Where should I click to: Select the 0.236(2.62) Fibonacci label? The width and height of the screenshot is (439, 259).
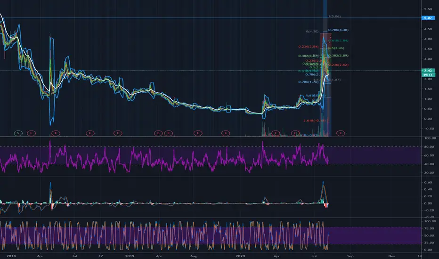point(338,65)
